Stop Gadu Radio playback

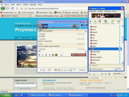[x=109, y=74]
